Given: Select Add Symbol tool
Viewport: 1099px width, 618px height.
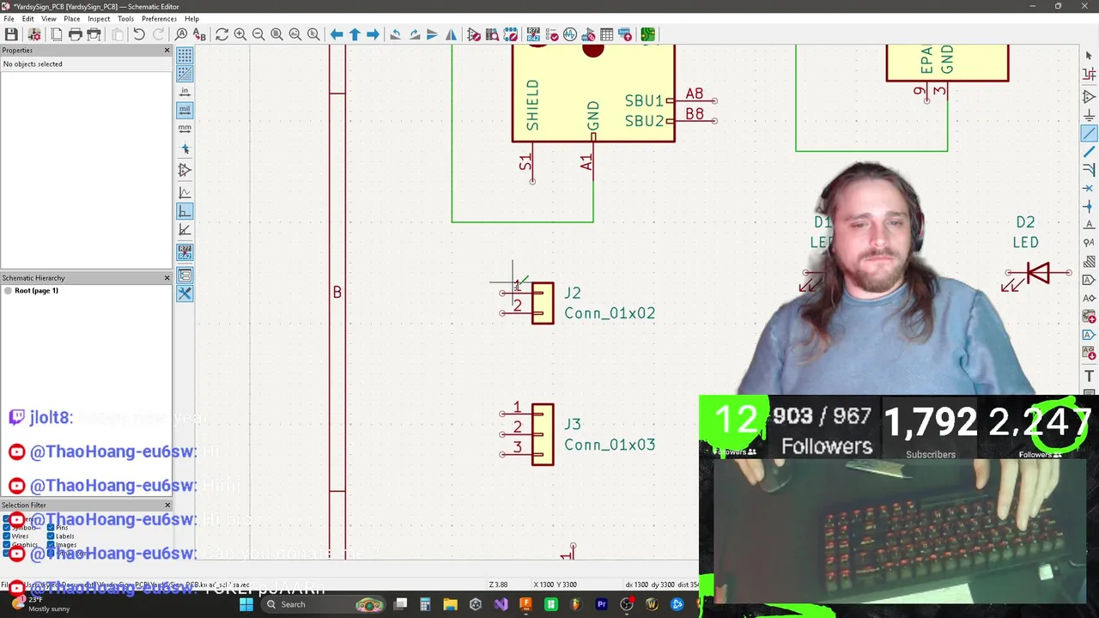Looking at the screenshot, I should tap(1089, 97).
